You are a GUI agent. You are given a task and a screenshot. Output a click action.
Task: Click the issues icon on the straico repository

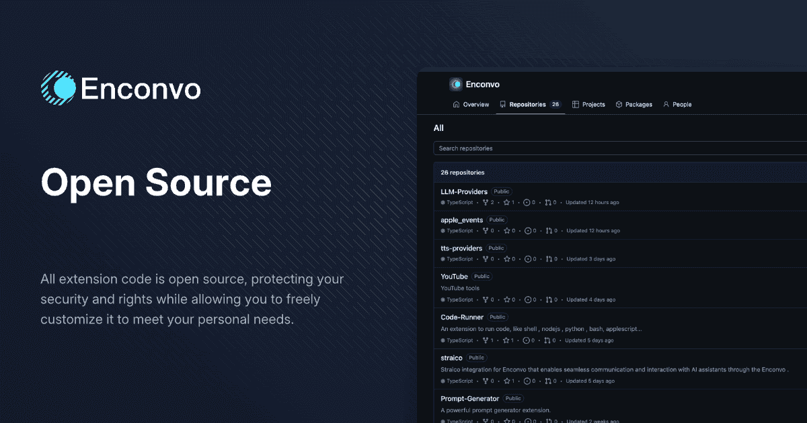pyautogui.click(x=528, y=381)
